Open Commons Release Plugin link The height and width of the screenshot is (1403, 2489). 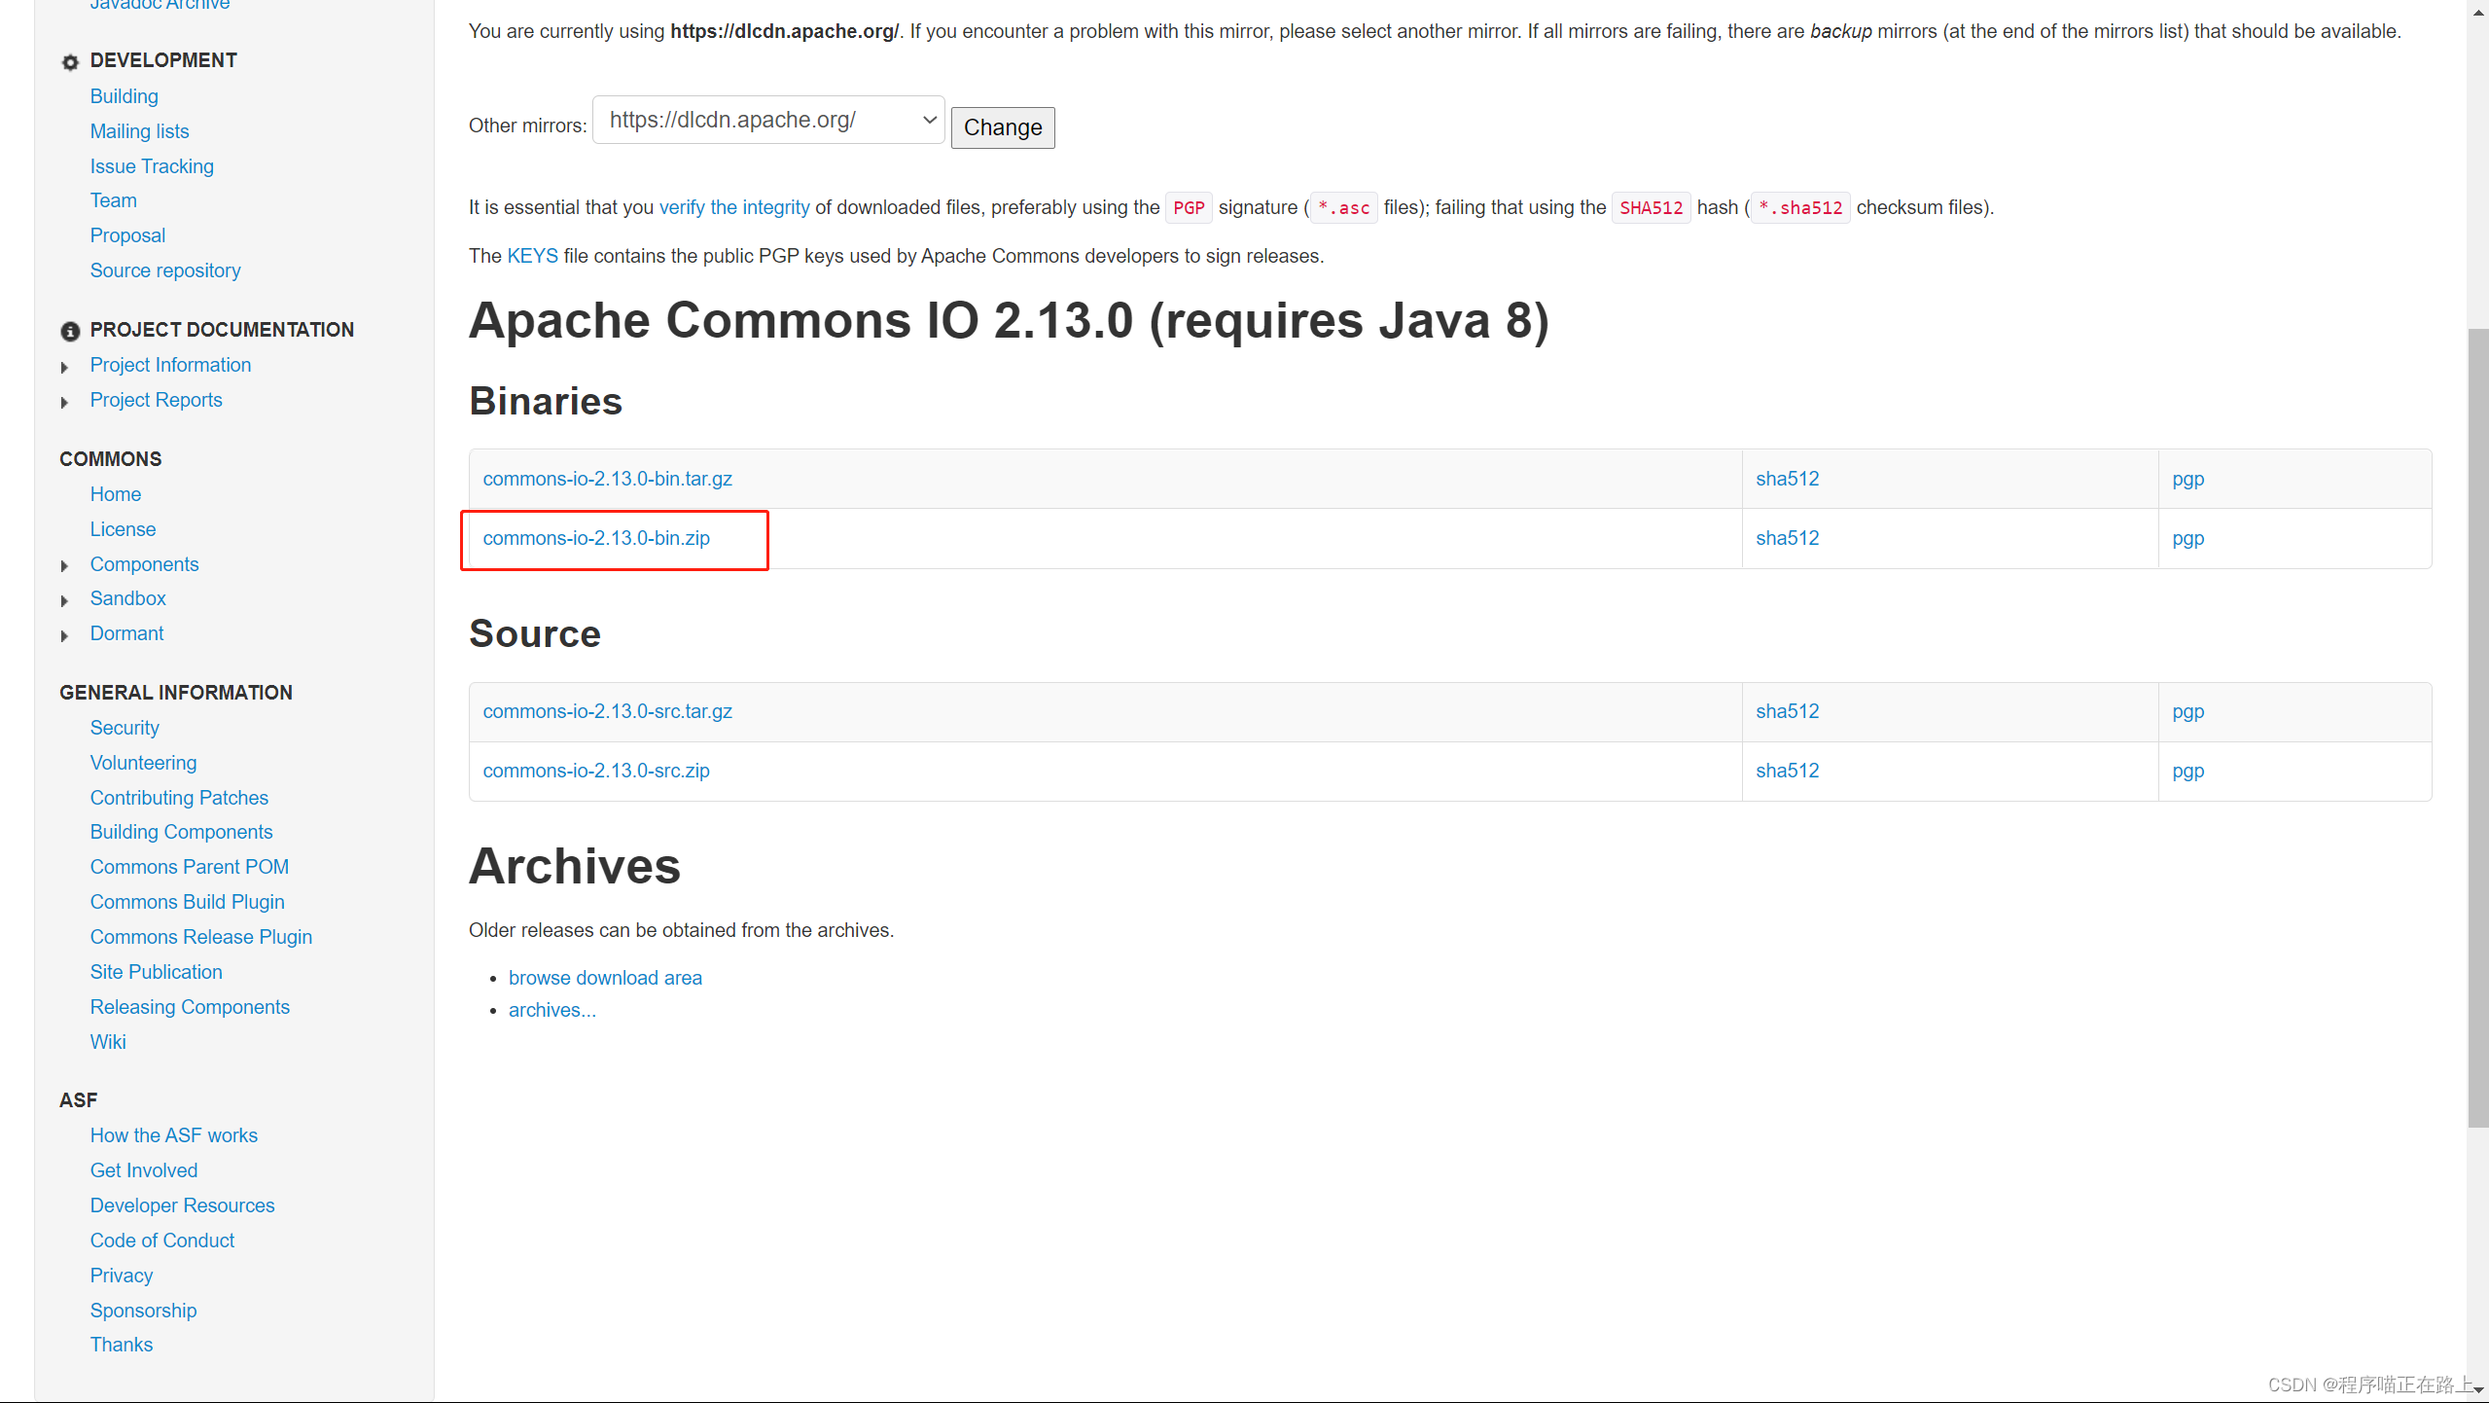[x=200, y=937]
